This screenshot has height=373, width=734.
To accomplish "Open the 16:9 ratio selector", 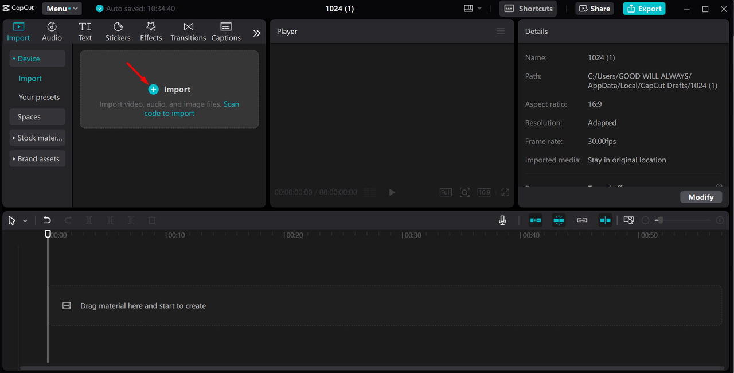I will click(485, 192).
